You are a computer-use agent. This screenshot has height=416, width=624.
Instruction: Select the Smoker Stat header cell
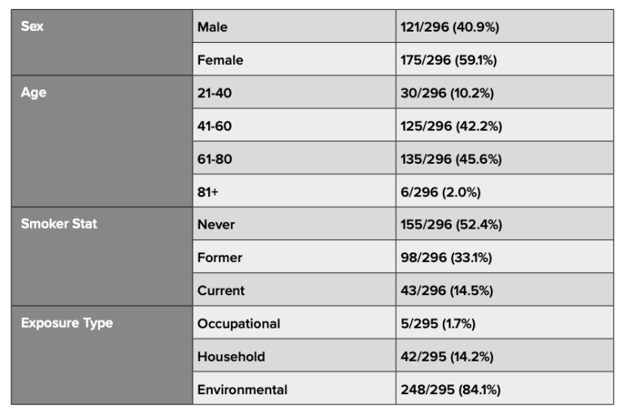(102, 256)
